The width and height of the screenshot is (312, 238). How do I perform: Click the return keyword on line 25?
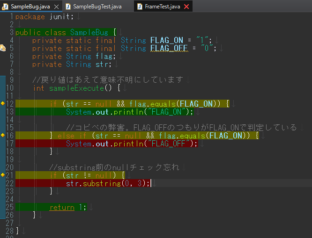[62, 207]
